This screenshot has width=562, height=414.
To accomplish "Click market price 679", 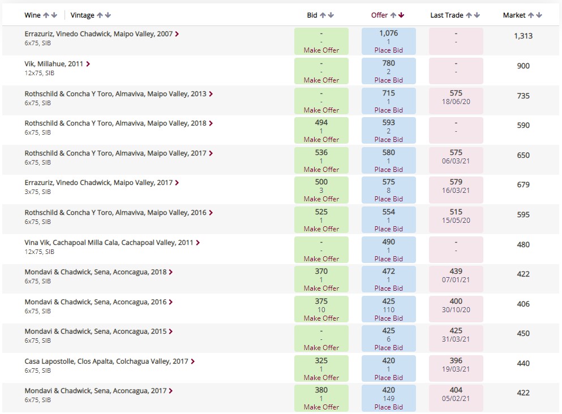I will coord(524,185).
